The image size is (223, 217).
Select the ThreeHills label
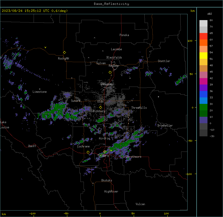point(139,108)
